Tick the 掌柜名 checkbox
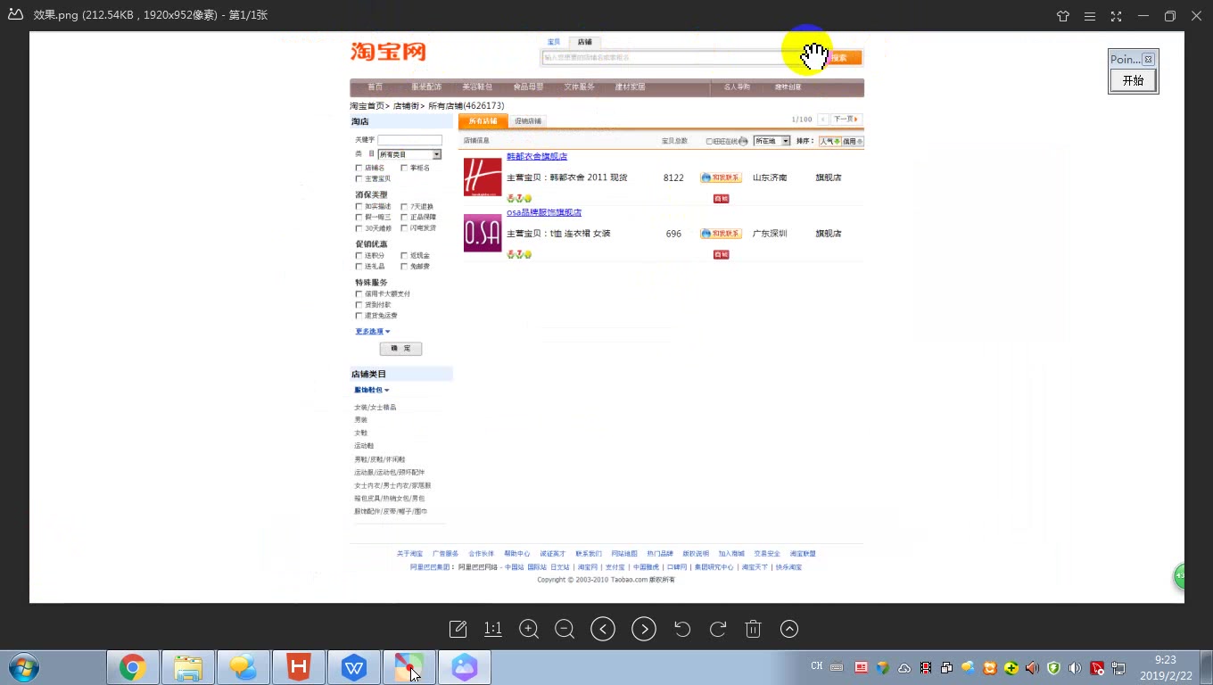Image resolution: width=1213 pixels, height=685 pixels. point(404,168)
